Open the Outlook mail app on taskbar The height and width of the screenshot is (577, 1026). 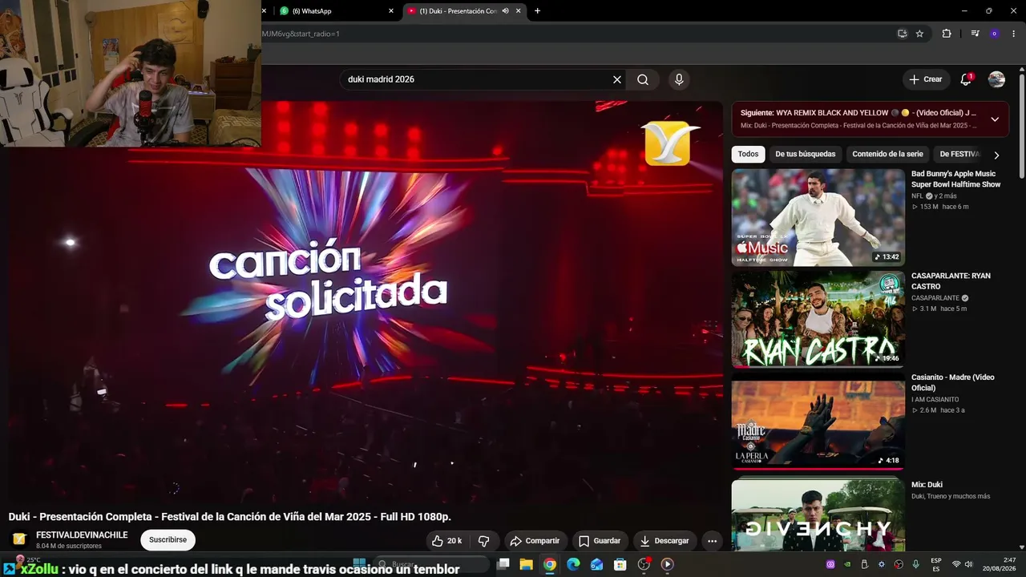(x=596, y=564)
